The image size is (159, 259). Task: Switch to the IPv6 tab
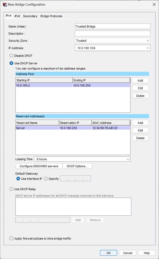click(x=17, y=16)
